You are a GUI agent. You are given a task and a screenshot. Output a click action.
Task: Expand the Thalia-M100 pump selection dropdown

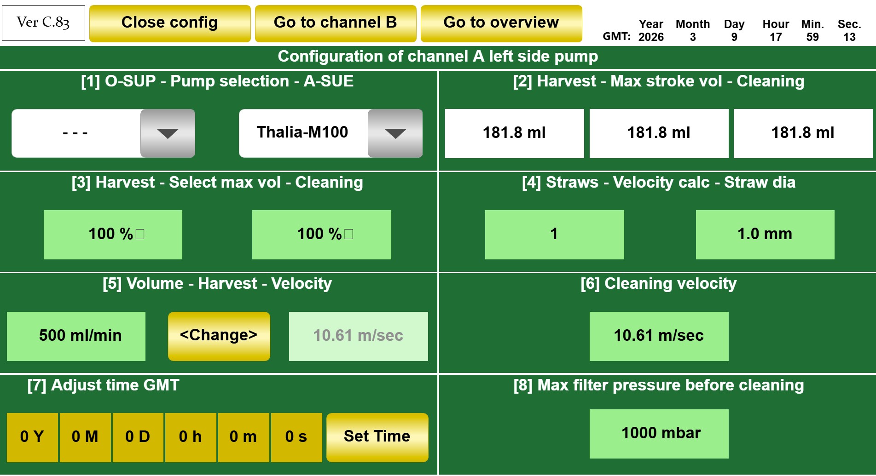click(x=395, y=133)
